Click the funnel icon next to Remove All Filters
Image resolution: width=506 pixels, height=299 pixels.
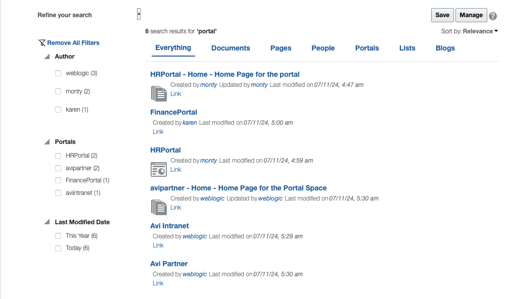42,43
